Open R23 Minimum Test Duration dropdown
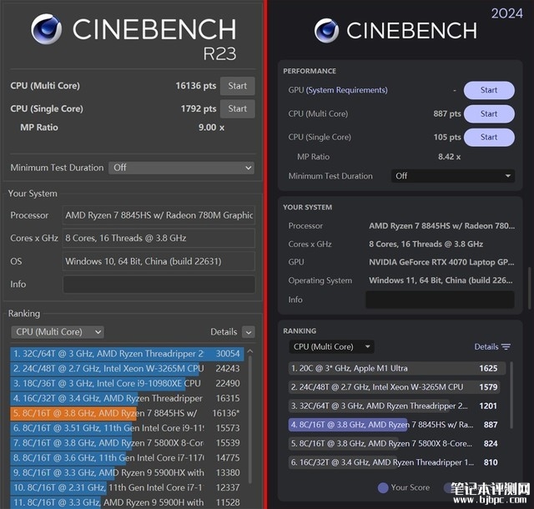534x509 pixels. [181, 168]
